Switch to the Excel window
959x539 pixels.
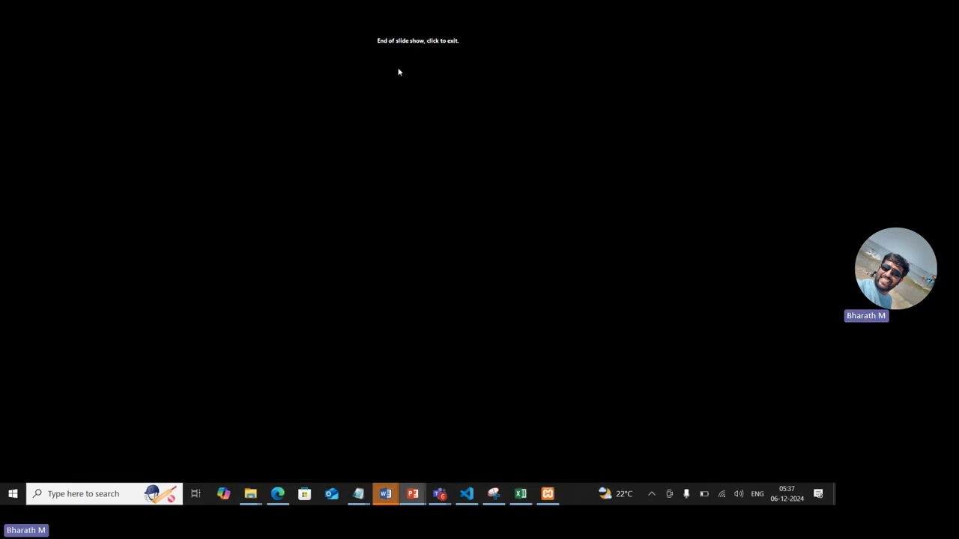click(x=520, y=493)
